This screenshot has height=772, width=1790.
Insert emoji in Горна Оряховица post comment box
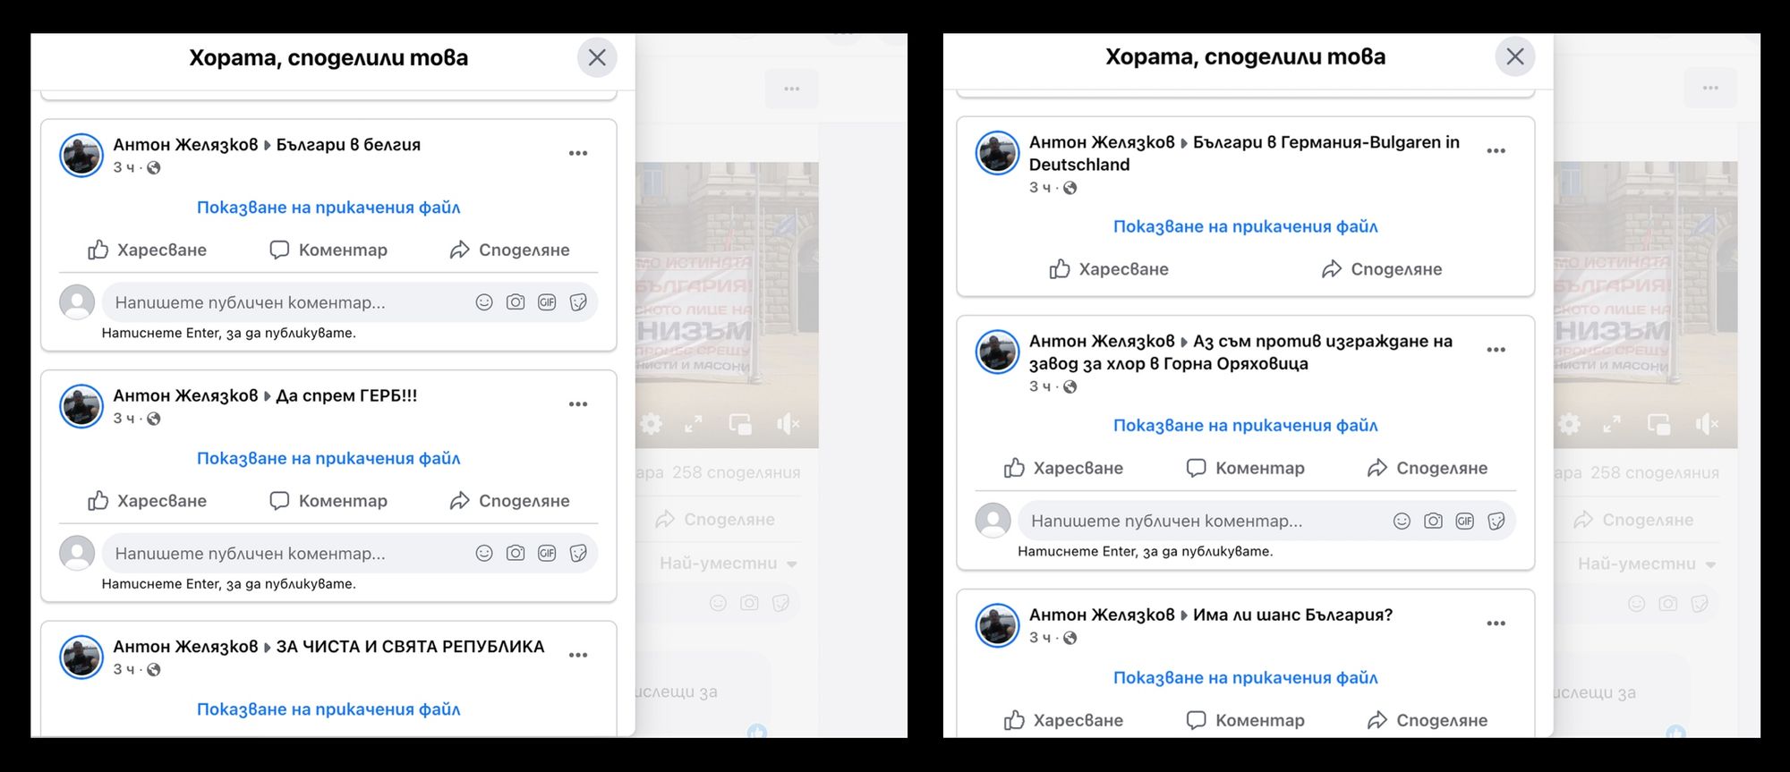1402,521
